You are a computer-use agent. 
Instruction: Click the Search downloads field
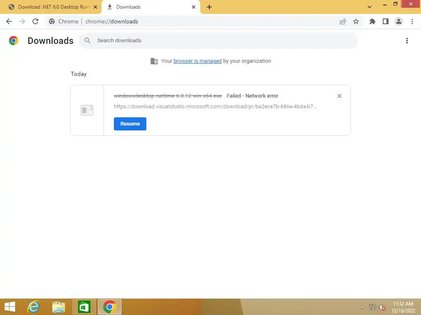(218, 41)
